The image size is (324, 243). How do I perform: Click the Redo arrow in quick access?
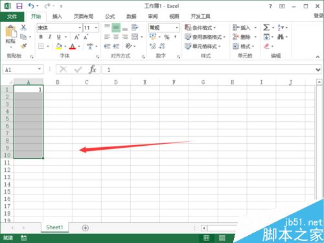[47, 6]
